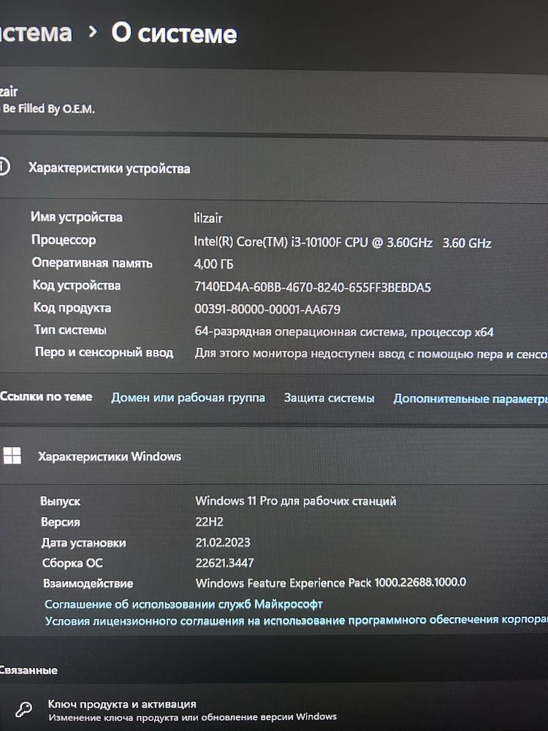The width and height of the screenshot is (548, 731).
Task: Open Условия лицензионного соглашения link
Action: pos(297,620)
